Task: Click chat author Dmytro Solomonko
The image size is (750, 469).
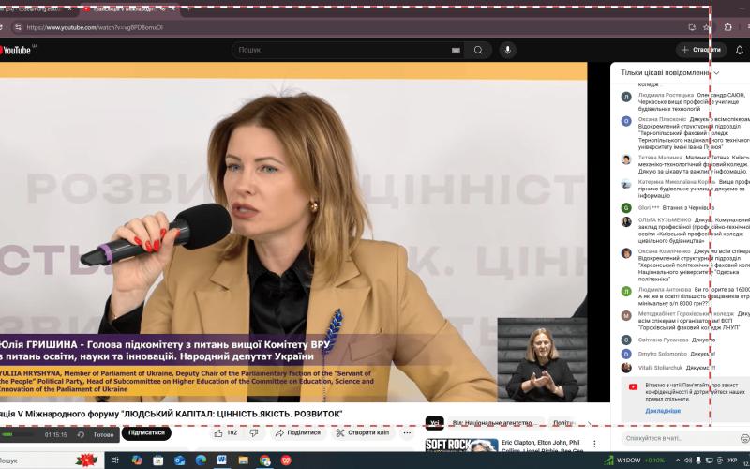Action: coord(663,354)
